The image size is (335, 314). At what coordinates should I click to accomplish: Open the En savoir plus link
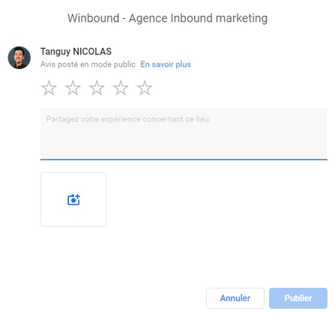pos(166,64)
